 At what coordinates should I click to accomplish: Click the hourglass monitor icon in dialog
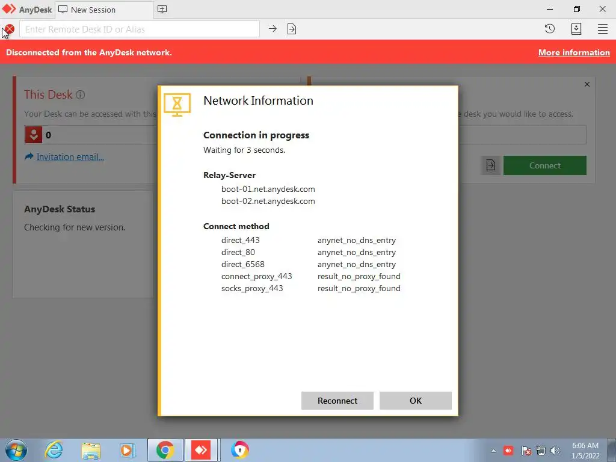coord(177,105)
